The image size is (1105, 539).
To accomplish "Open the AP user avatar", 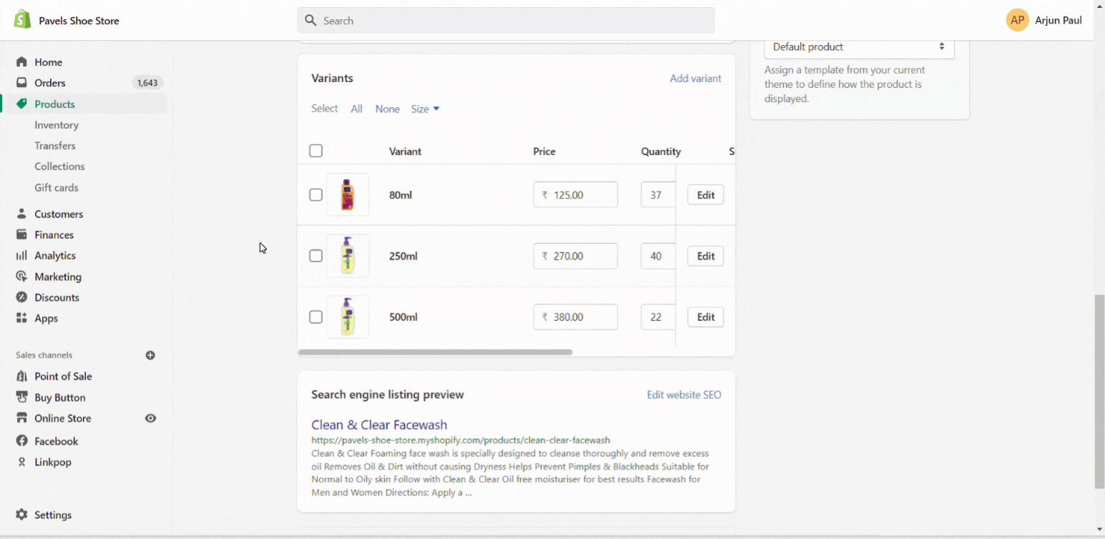I will click(1017, 21).
